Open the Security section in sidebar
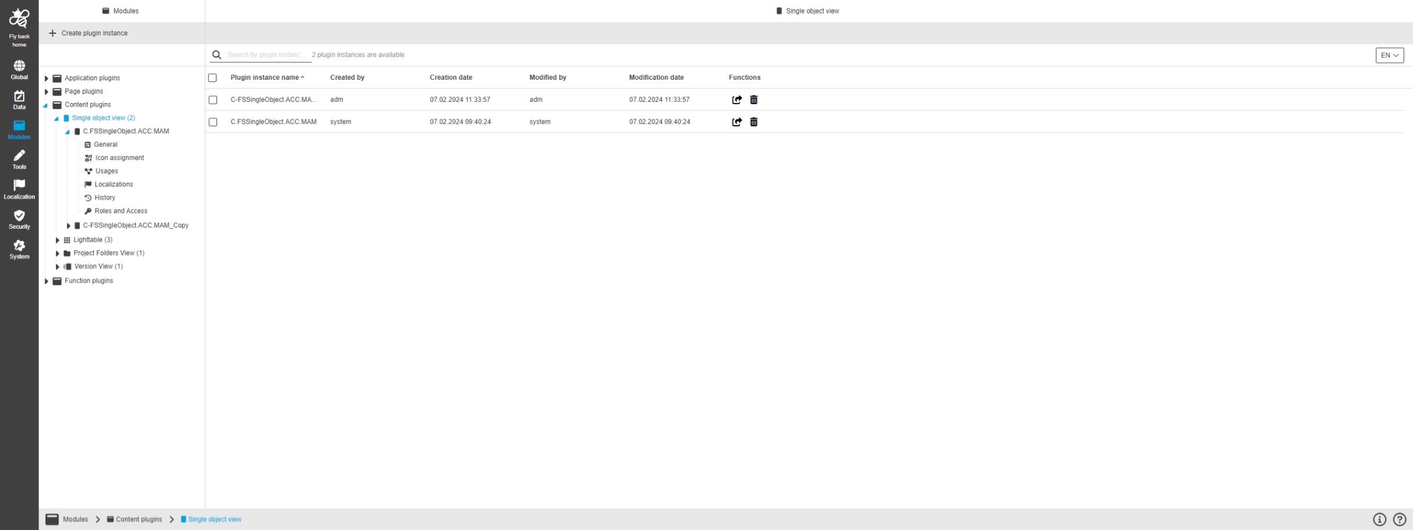Viewport: 1413px width, 530px height. (x=19, y=220)
